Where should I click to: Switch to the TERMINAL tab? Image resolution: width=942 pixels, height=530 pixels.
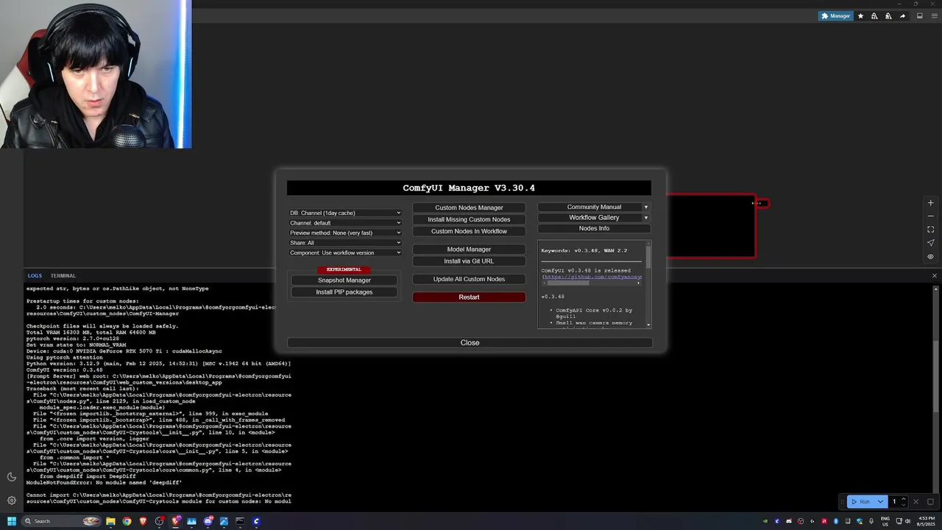pyautogui.click(x=63, y=276)
